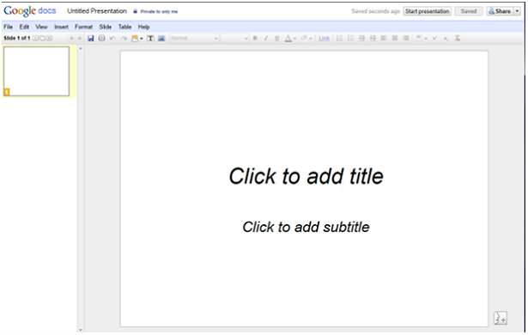Click the remove formatting icon
This screenshot has height=335, width=528.
coord(457,39)
